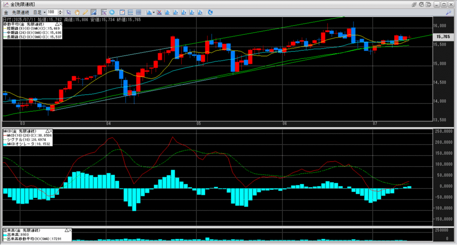Click the 250000 volume axis label

coord(441,230)
